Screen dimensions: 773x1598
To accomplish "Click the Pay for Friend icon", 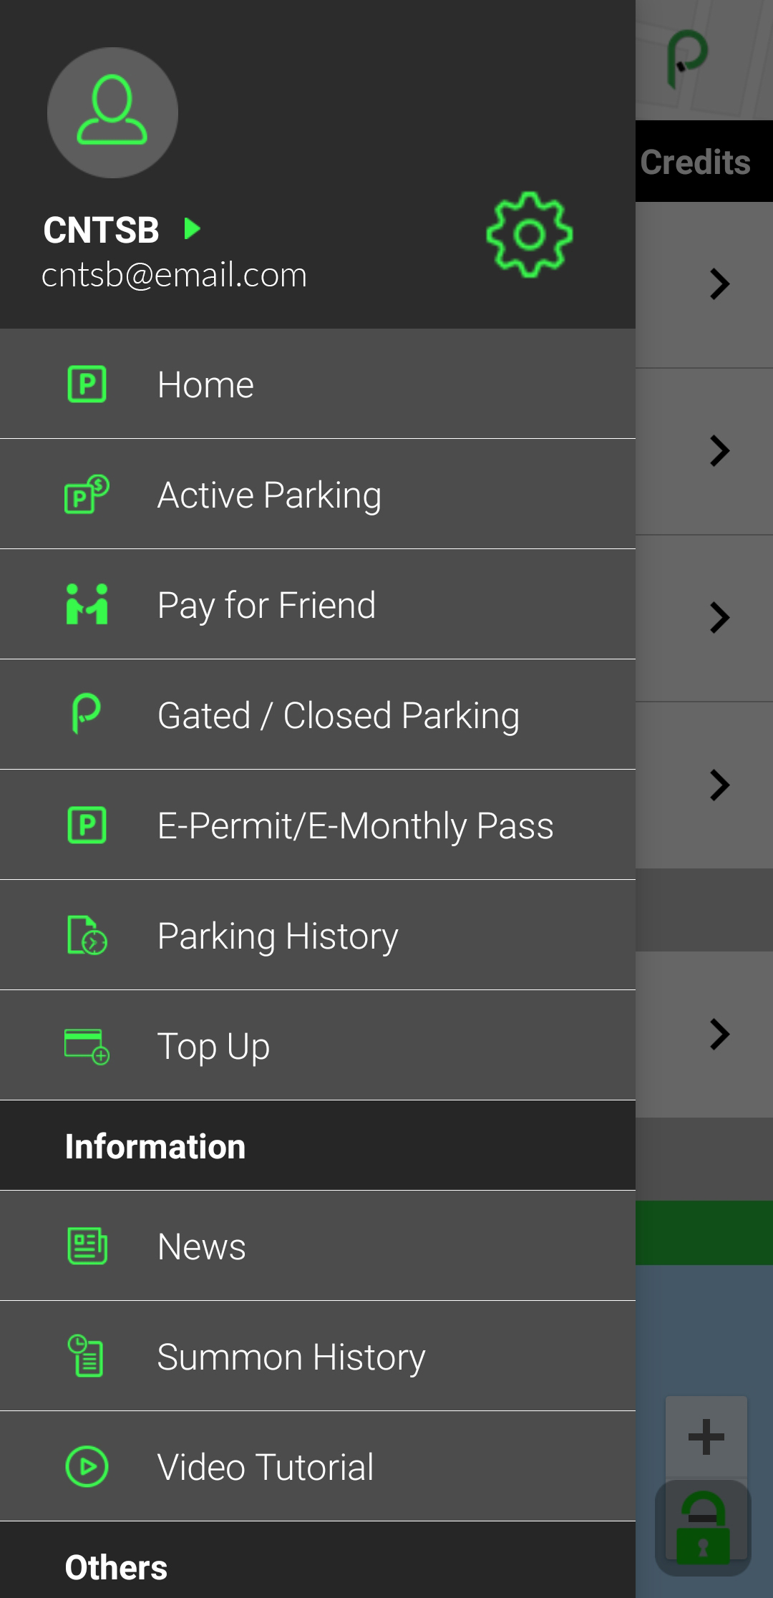I will point(87,604).
